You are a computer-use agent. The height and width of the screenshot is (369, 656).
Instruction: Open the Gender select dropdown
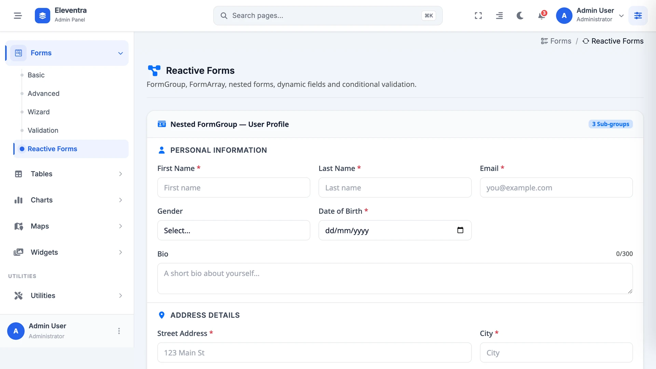(234, 230)
